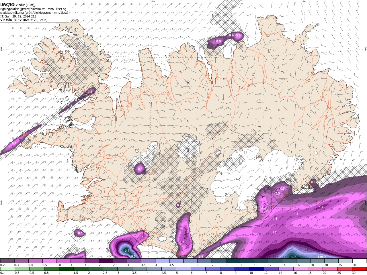Click the '1.4' precipitation value on the map
The height and width of the screenshot is (275, 367).
click(x=182, y=242)
